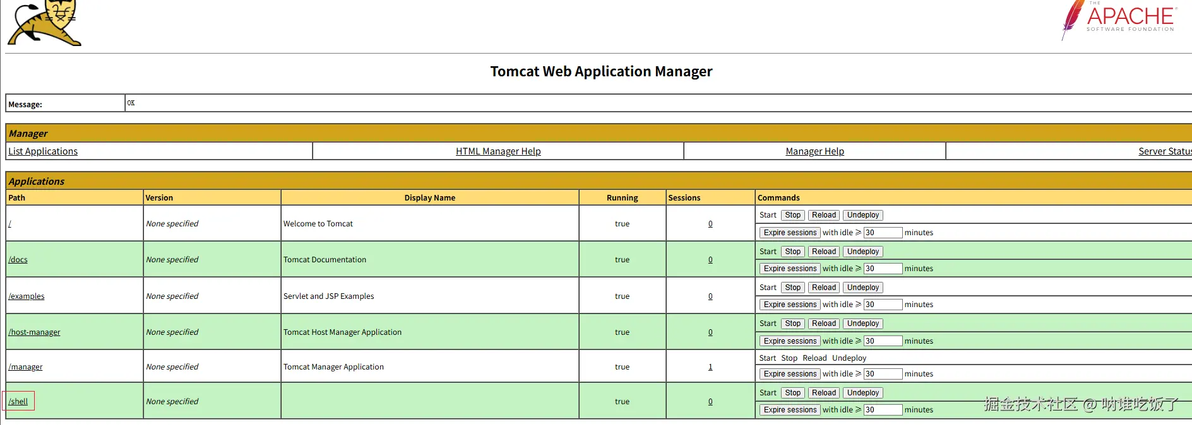
Task: Undeploy the /docs application
Action: click(x=863, y=252)
